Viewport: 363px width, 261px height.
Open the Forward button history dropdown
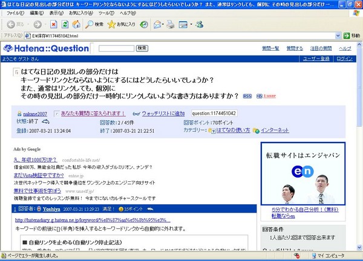(45, 24)
